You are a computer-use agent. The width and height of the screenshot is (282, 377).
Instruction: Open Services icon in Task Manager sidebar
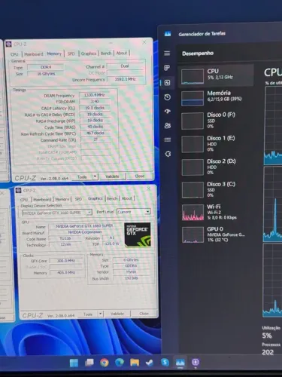(x=168, y=154)
